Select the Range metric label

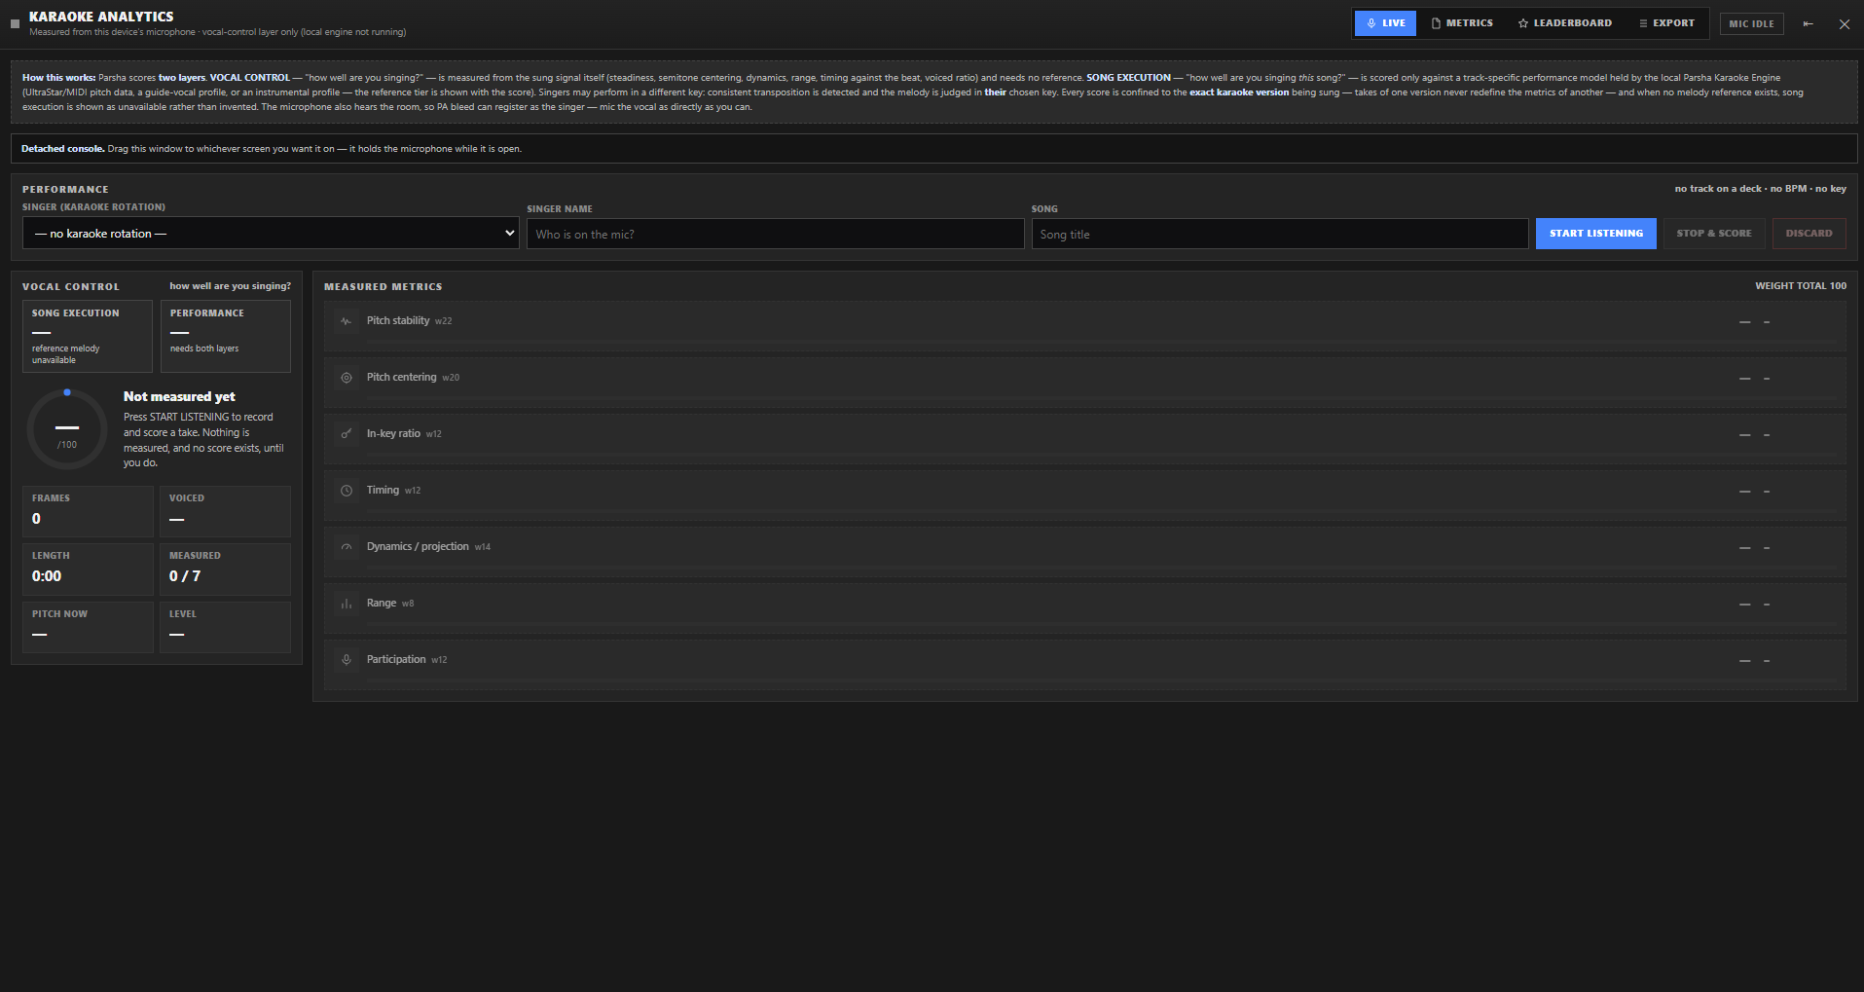click(x=382, y=603)
